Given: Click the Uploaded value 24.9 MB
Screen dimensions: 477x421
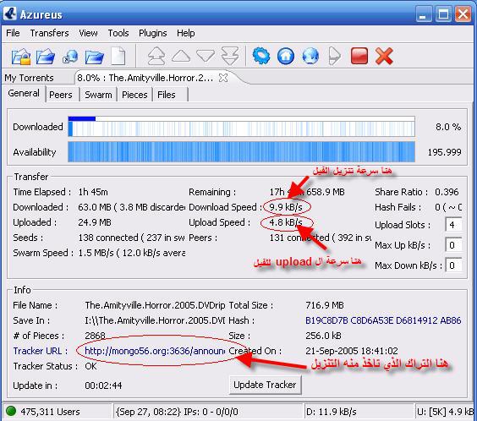Looking at the screenshot, I should pyautogui.click(x=95, y=222).
